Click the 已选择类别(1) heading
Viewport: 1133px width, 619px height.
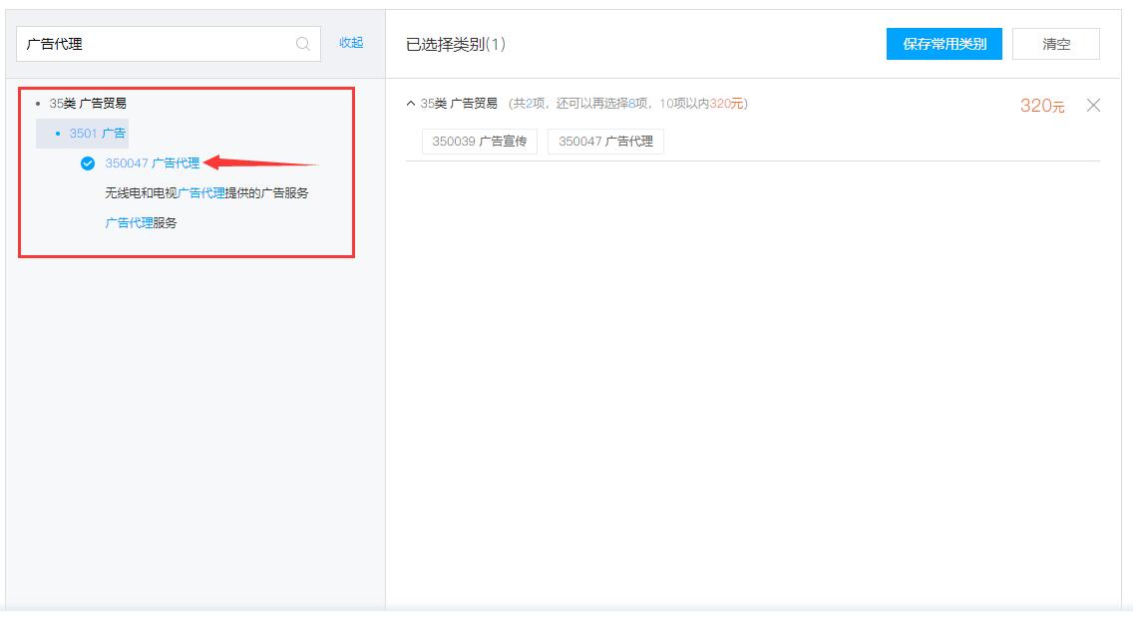(x=457, y=45)
